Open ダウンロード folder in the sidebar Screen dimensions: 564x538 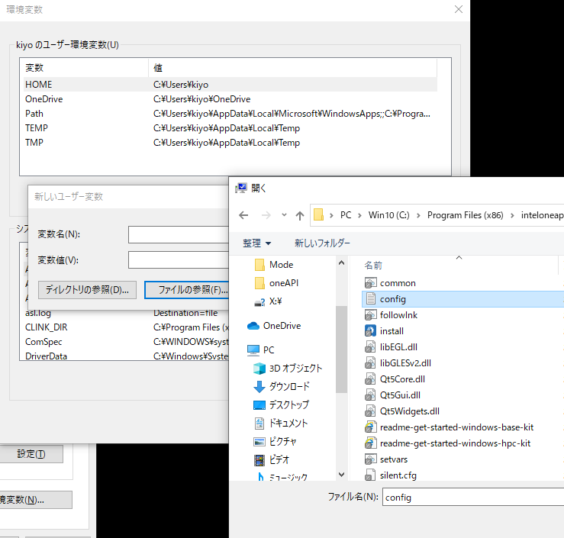(x=282, y=387)
